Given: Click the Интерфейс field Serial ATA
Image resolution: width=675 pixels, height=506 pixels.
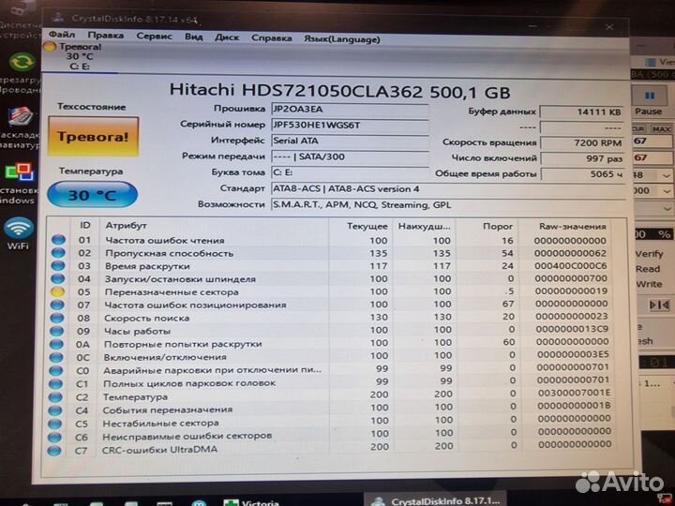Looking at the screenshot, I should point(350,141).
